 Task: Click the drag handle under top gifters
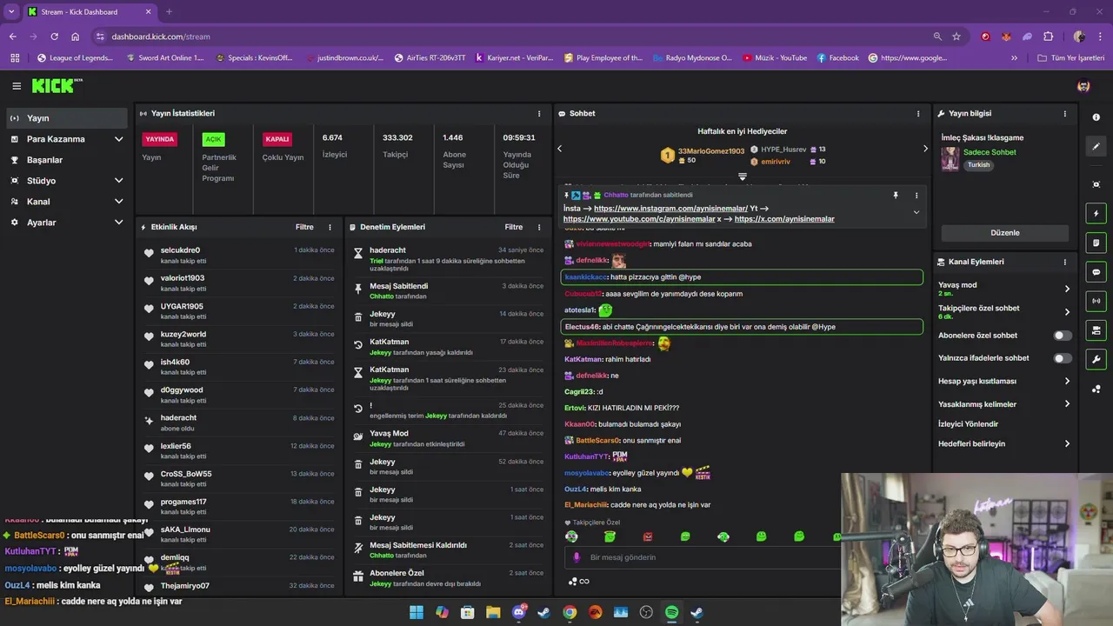[743, 176]
